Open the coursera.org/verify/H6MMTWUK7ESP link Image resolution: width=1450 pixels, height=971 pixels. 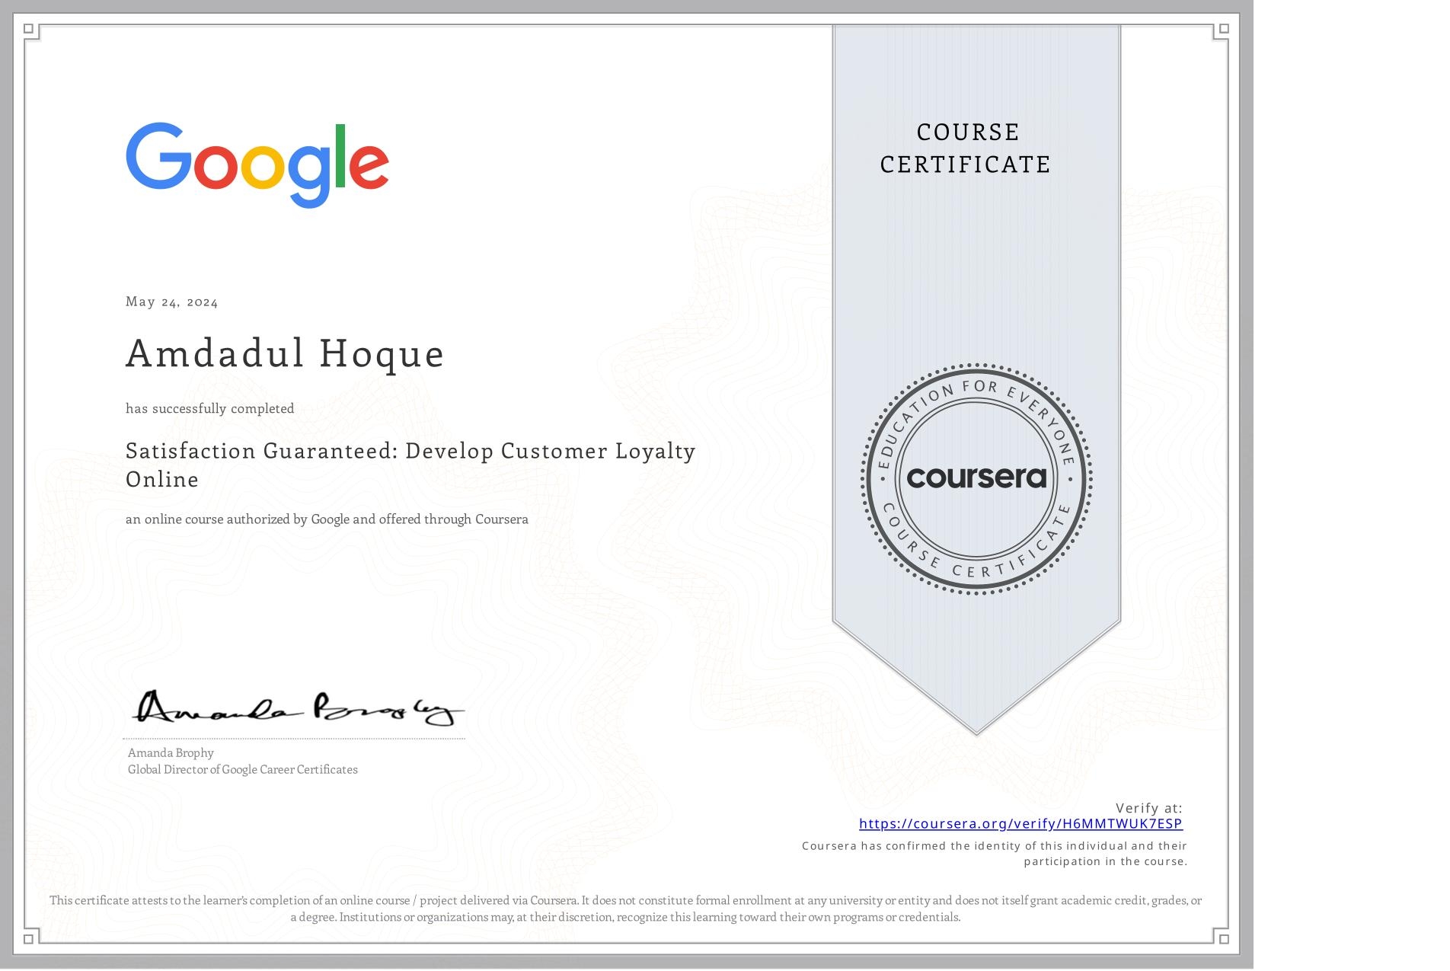tap(1020, 823)
